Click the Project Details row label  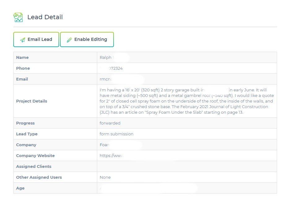point(32,101)
